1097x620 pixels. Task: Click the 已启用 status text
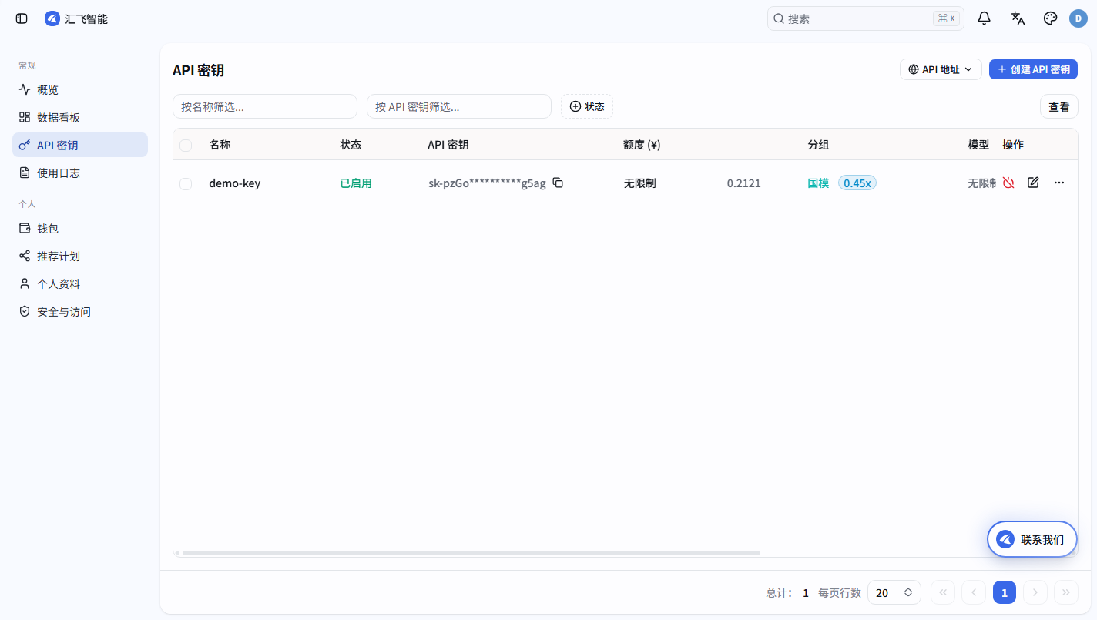coord(356,183)
